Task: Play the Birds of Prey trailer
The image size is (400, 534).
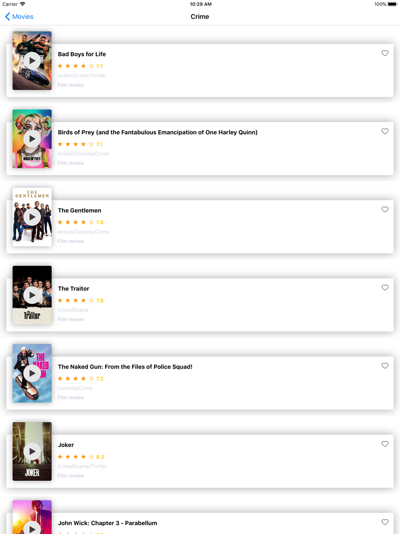Action: [x=32, y=139]
